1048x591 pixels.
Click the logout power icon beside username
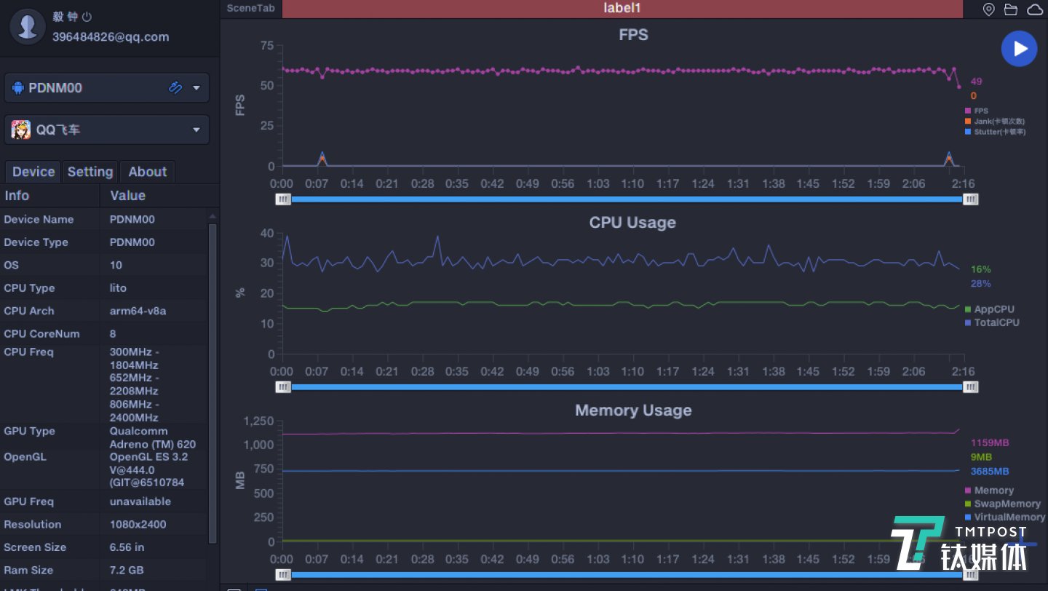click(x=87, y=17)
